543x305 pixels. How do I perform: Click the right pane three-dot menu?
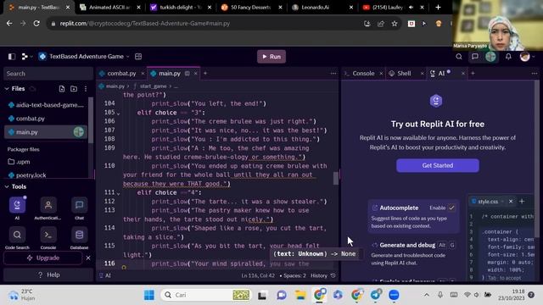[535, 74]
